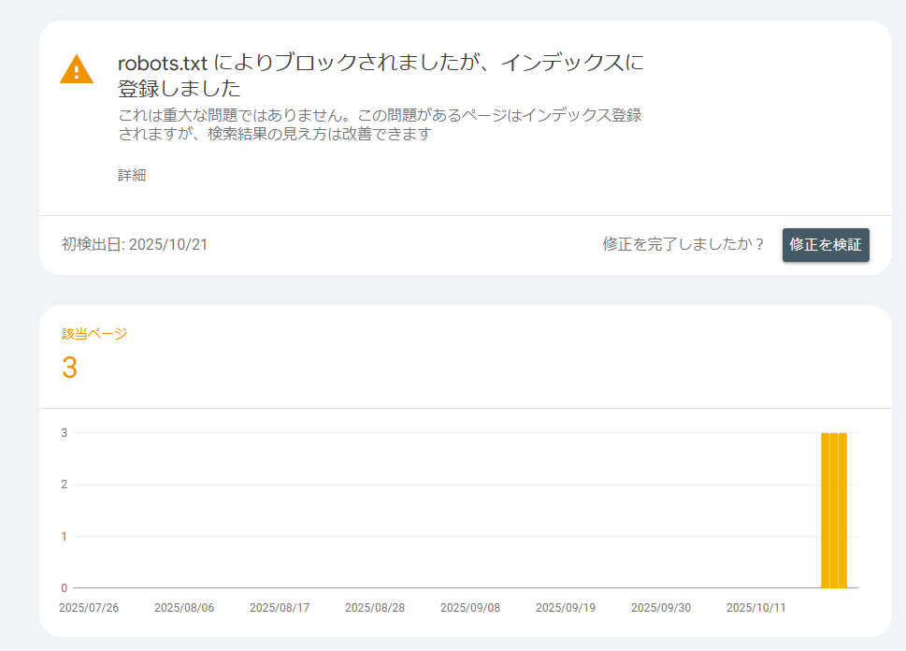Viewport: 906px width, 651px height.
Task: Click the y-axis value 3 label
Action: (65, 433)
